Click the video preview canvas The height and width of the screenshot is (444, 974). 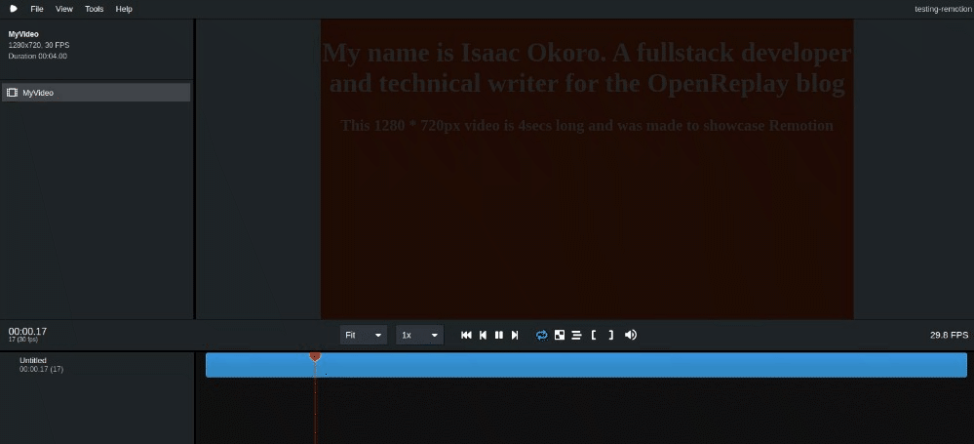click(587, 169)
